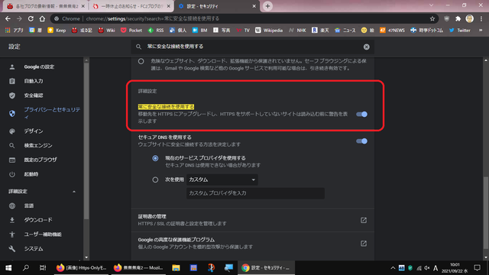Select 現在のサービス プロバイダを使用する radio

(x=155, y=158)
